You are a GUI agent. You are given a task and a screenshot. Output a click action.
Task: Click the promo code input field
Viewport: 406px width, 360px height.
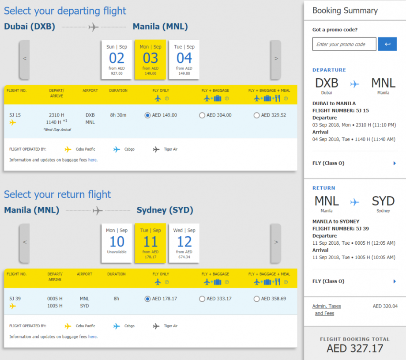tap(344, 44)
